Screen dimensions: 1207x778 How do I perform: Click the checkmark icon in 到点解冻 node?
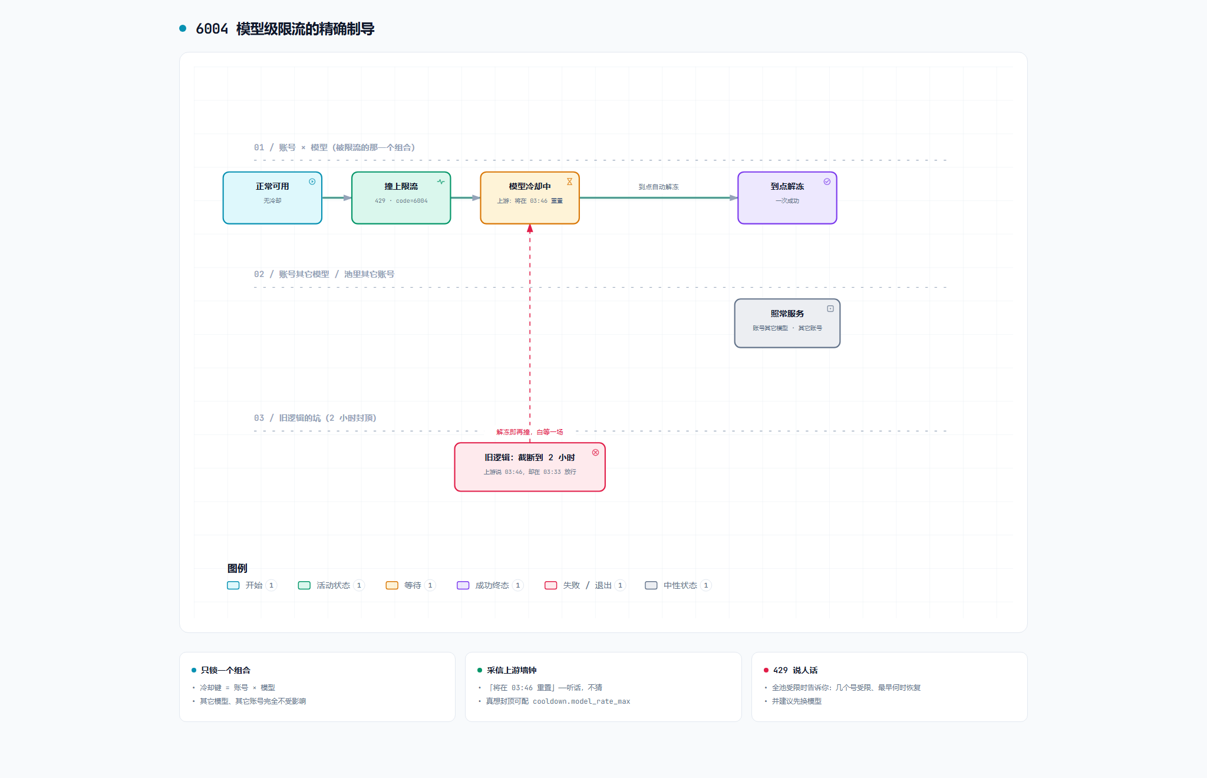pos(827,182)
